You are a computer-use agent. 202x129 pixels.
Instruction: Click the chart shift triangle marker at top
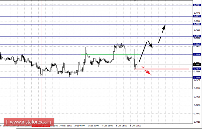(134, 1)
